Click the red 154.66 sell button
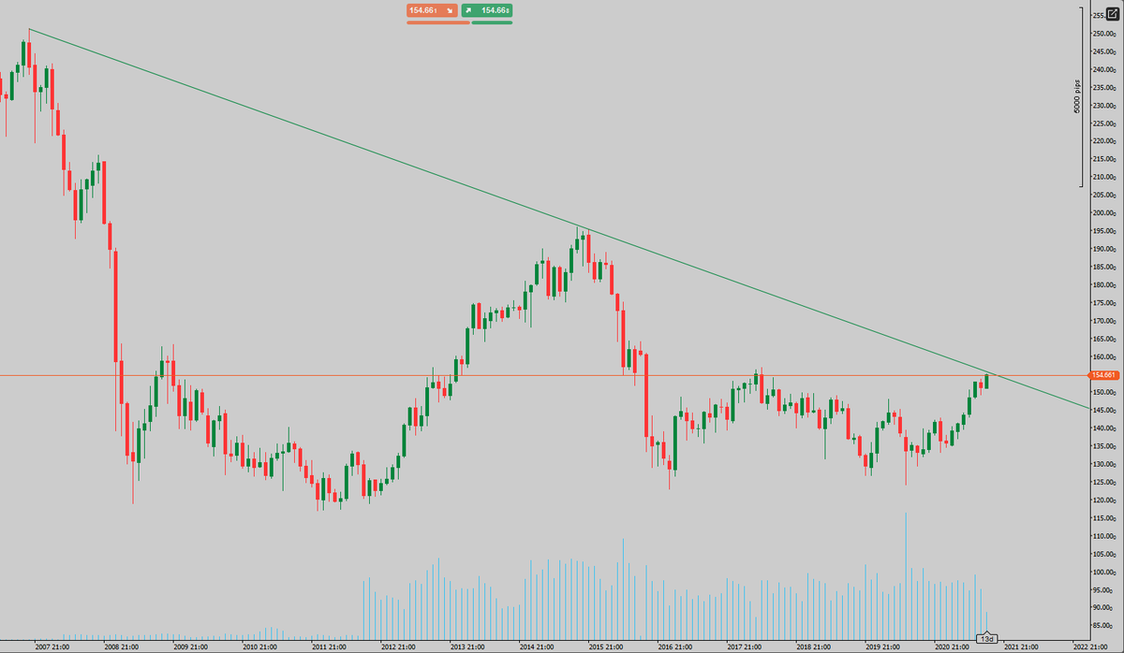 (x=432, y=10)
